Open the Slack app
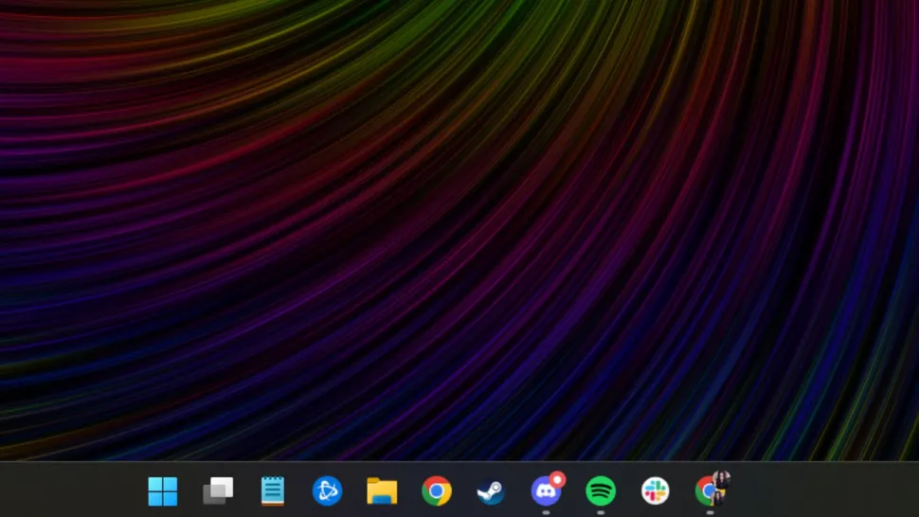The height and width of the screenshot is (517, 919). coord(655,490)
